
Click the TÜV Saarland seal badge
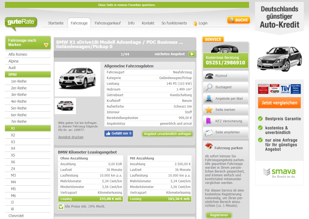click(x=285, y=89)
